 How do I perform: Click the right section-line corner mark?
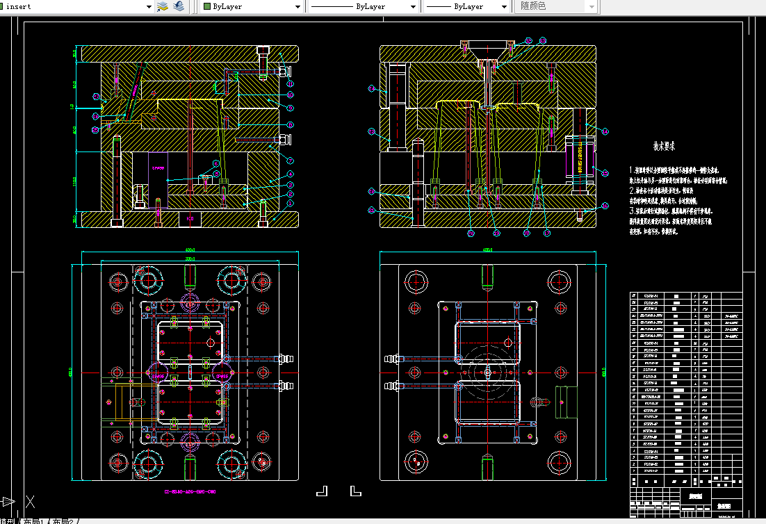click(x=356, y=491)
